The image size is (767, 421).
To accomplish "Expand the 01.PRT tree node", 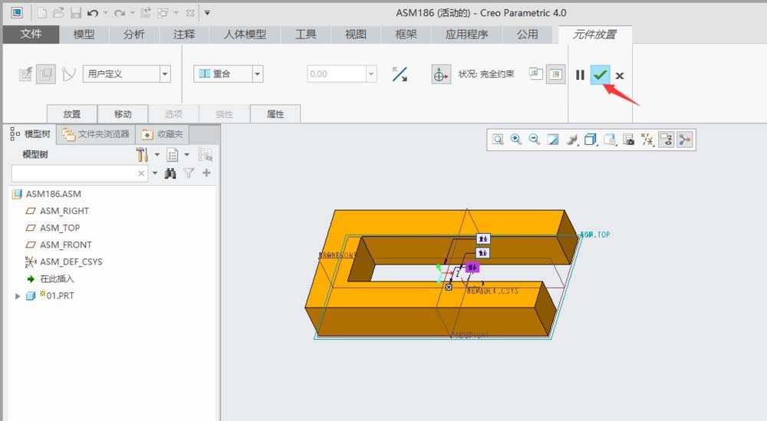I will coord(18,296).
